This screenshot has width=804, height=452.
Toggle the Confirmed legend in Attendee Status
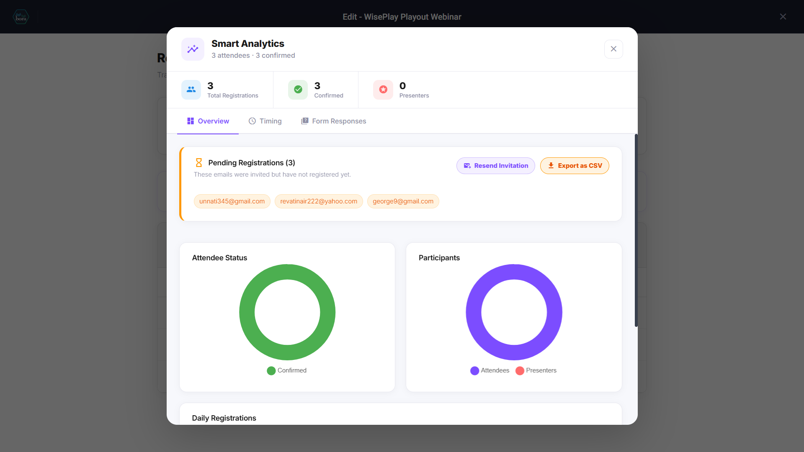pyautogui.click(x=287, y=371)
